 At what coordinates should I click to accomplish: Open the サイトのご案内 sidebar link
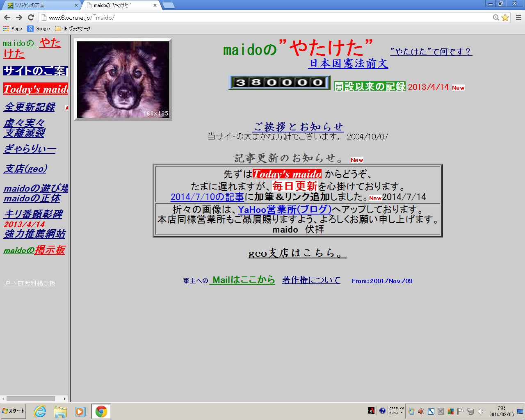point(35,71)
